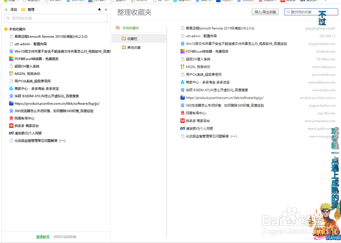Click URL text reg.163.com

326,113
